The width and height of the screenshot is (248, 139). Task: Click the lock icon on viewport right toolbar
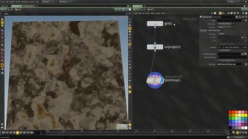(x=130, y=25)
